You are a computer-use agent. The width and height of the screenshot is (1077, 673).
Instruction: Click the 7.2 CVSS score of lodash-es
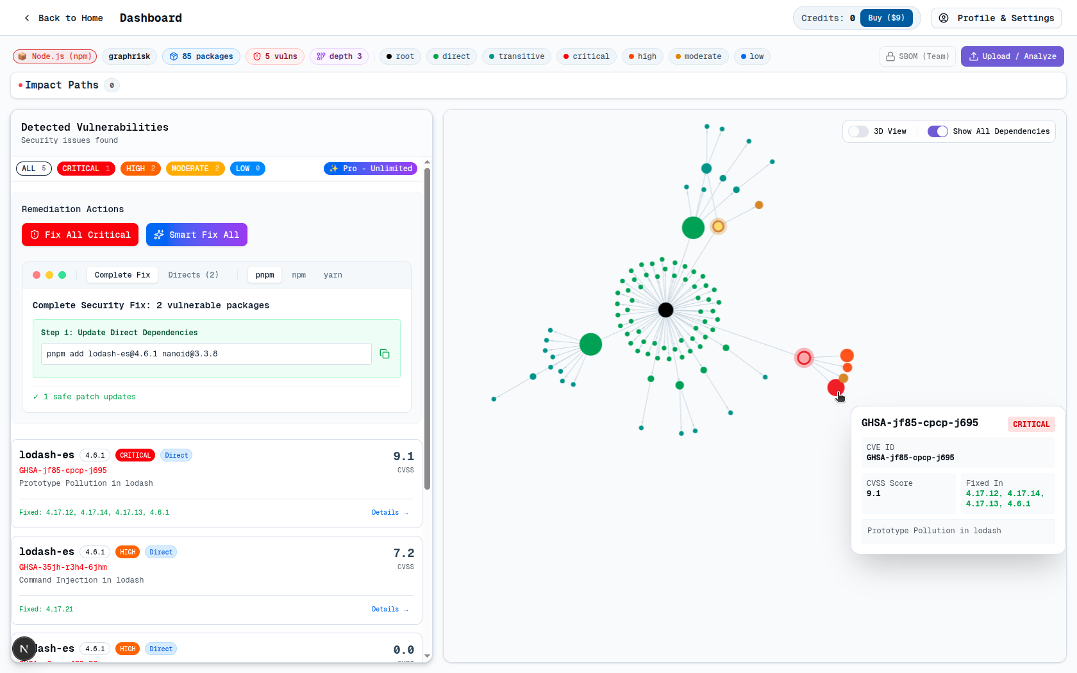tap(403, 553)
